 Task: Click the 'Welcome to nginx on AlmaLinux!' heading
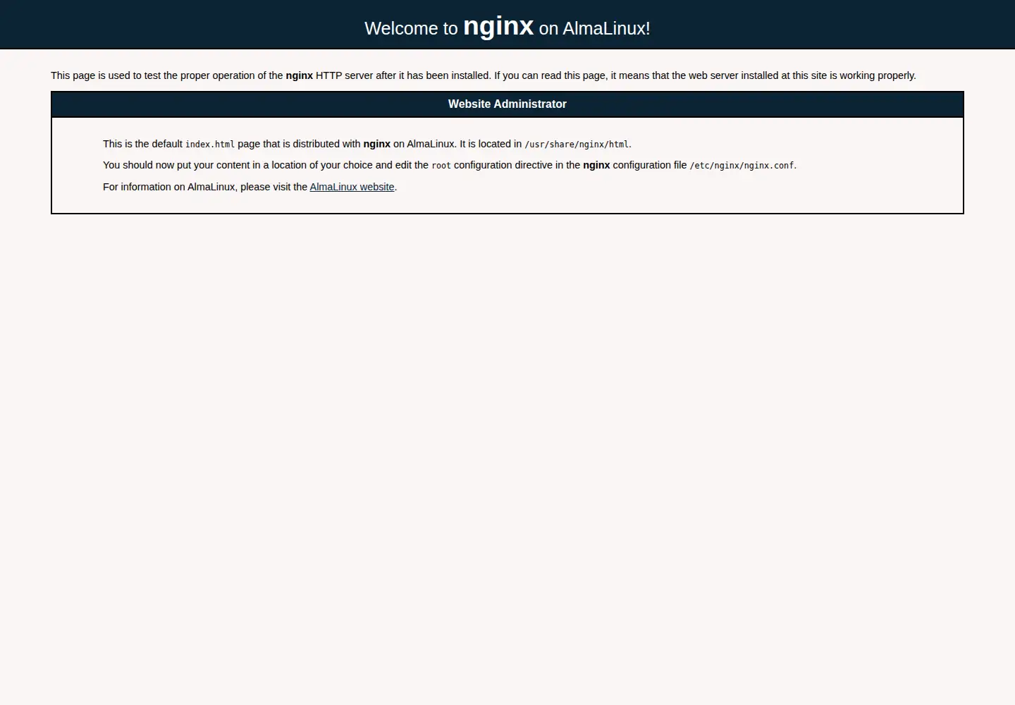point(508,27)
